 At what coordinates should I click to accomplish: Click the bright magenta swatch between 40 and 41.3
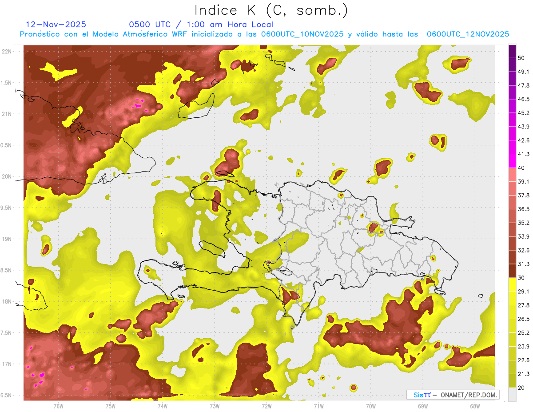[512, 160]
